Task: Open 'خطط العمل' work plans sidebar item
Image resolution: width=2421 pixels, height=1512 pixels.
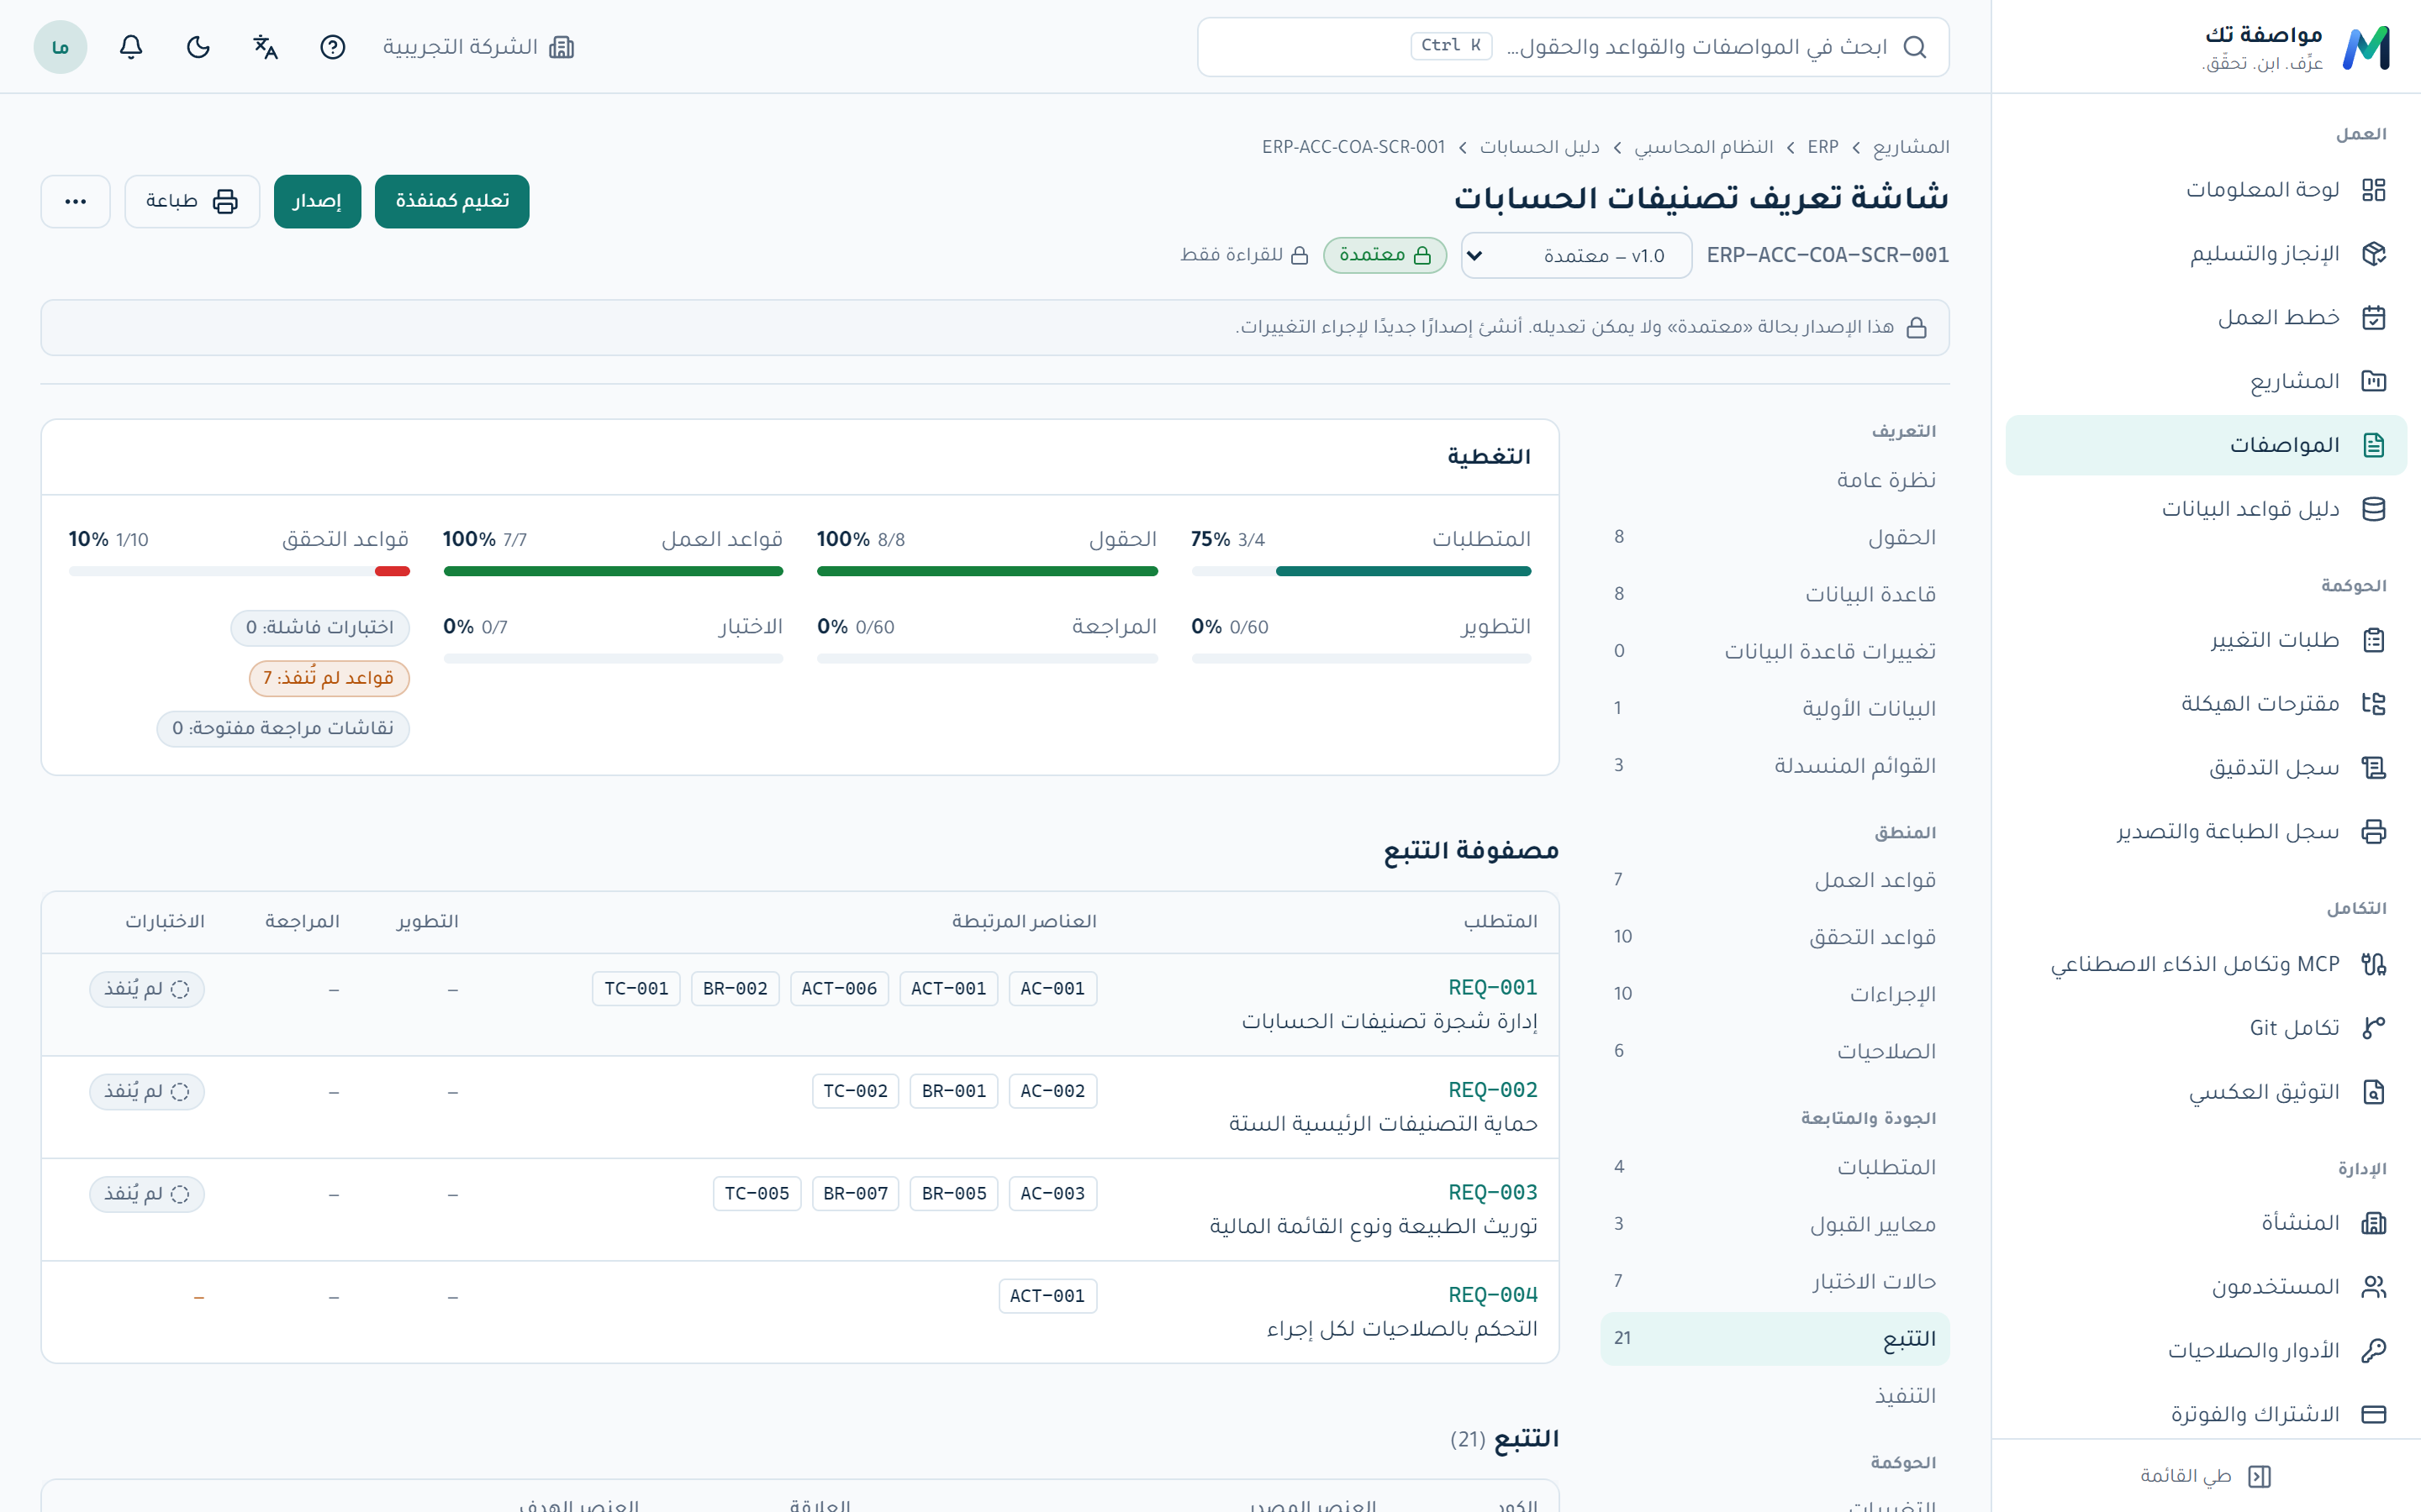Action: pos(2206,318)
